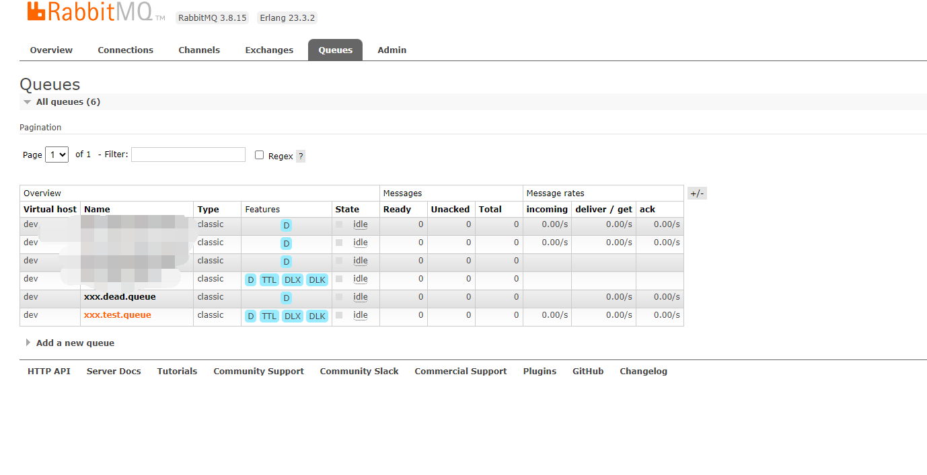Sort the table by Virtual host
This screenshot has width=927, height=475.
coord(50,209)
